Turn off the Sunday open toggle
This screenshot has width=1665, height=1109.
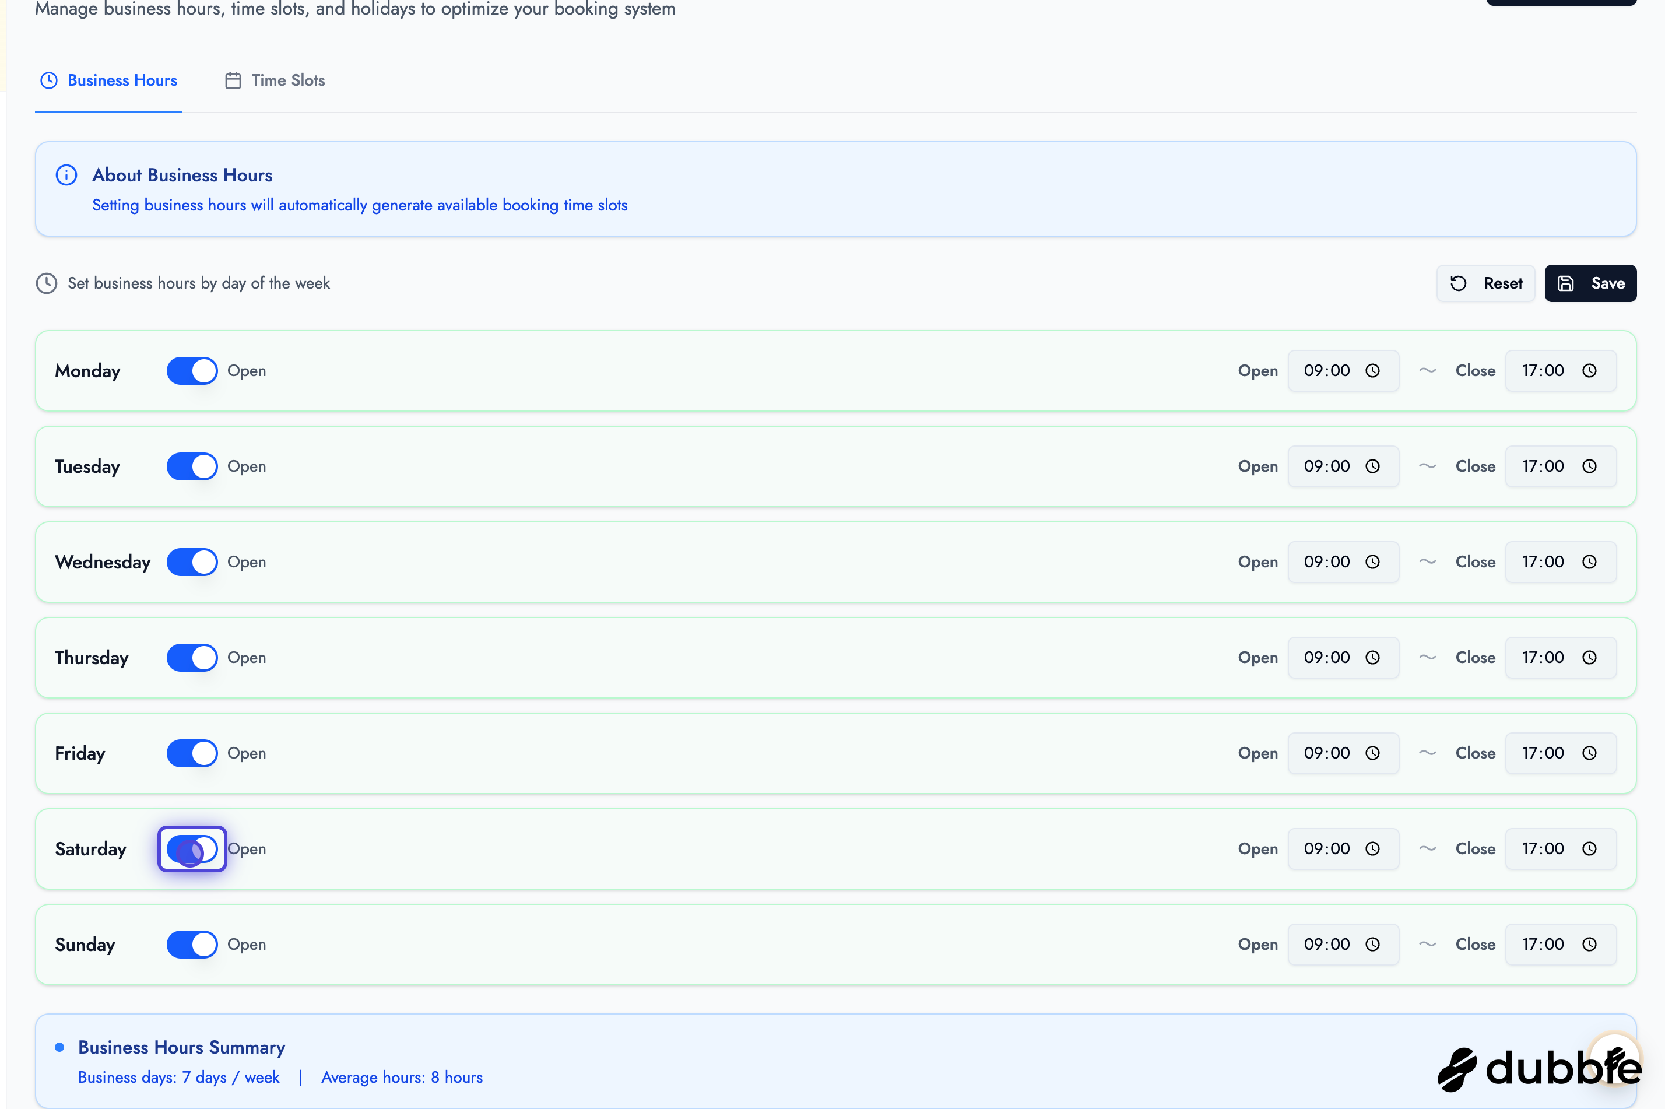click(x=192, y=944)
